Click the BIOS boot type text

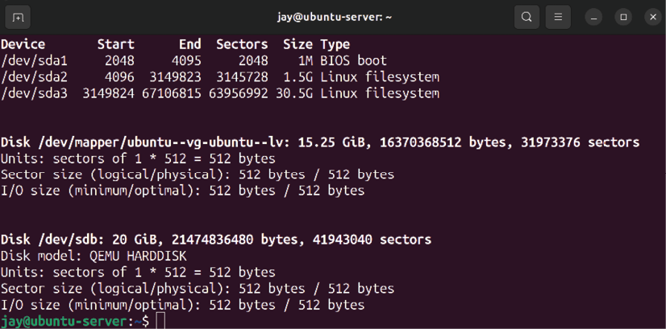click(353, 60)
